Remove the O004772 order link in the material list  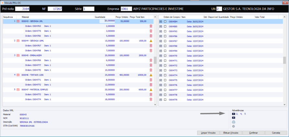click(151, 85)
